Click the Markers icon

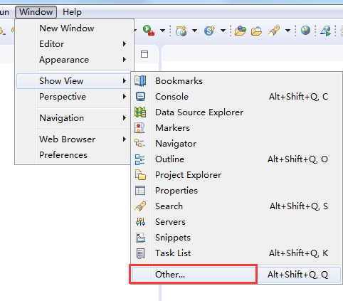[x=139, y=128]
